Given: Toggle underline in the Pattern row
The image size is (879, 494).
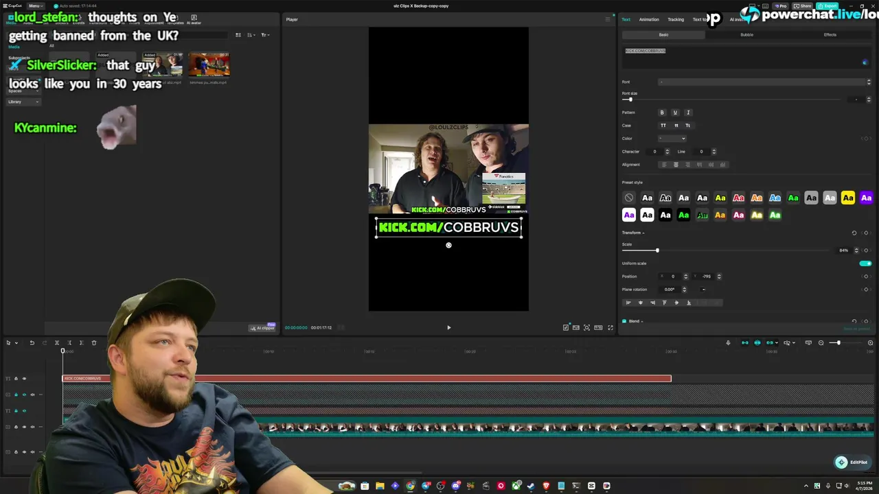Looking at the screenshot, I should click(x=675, y=113).
